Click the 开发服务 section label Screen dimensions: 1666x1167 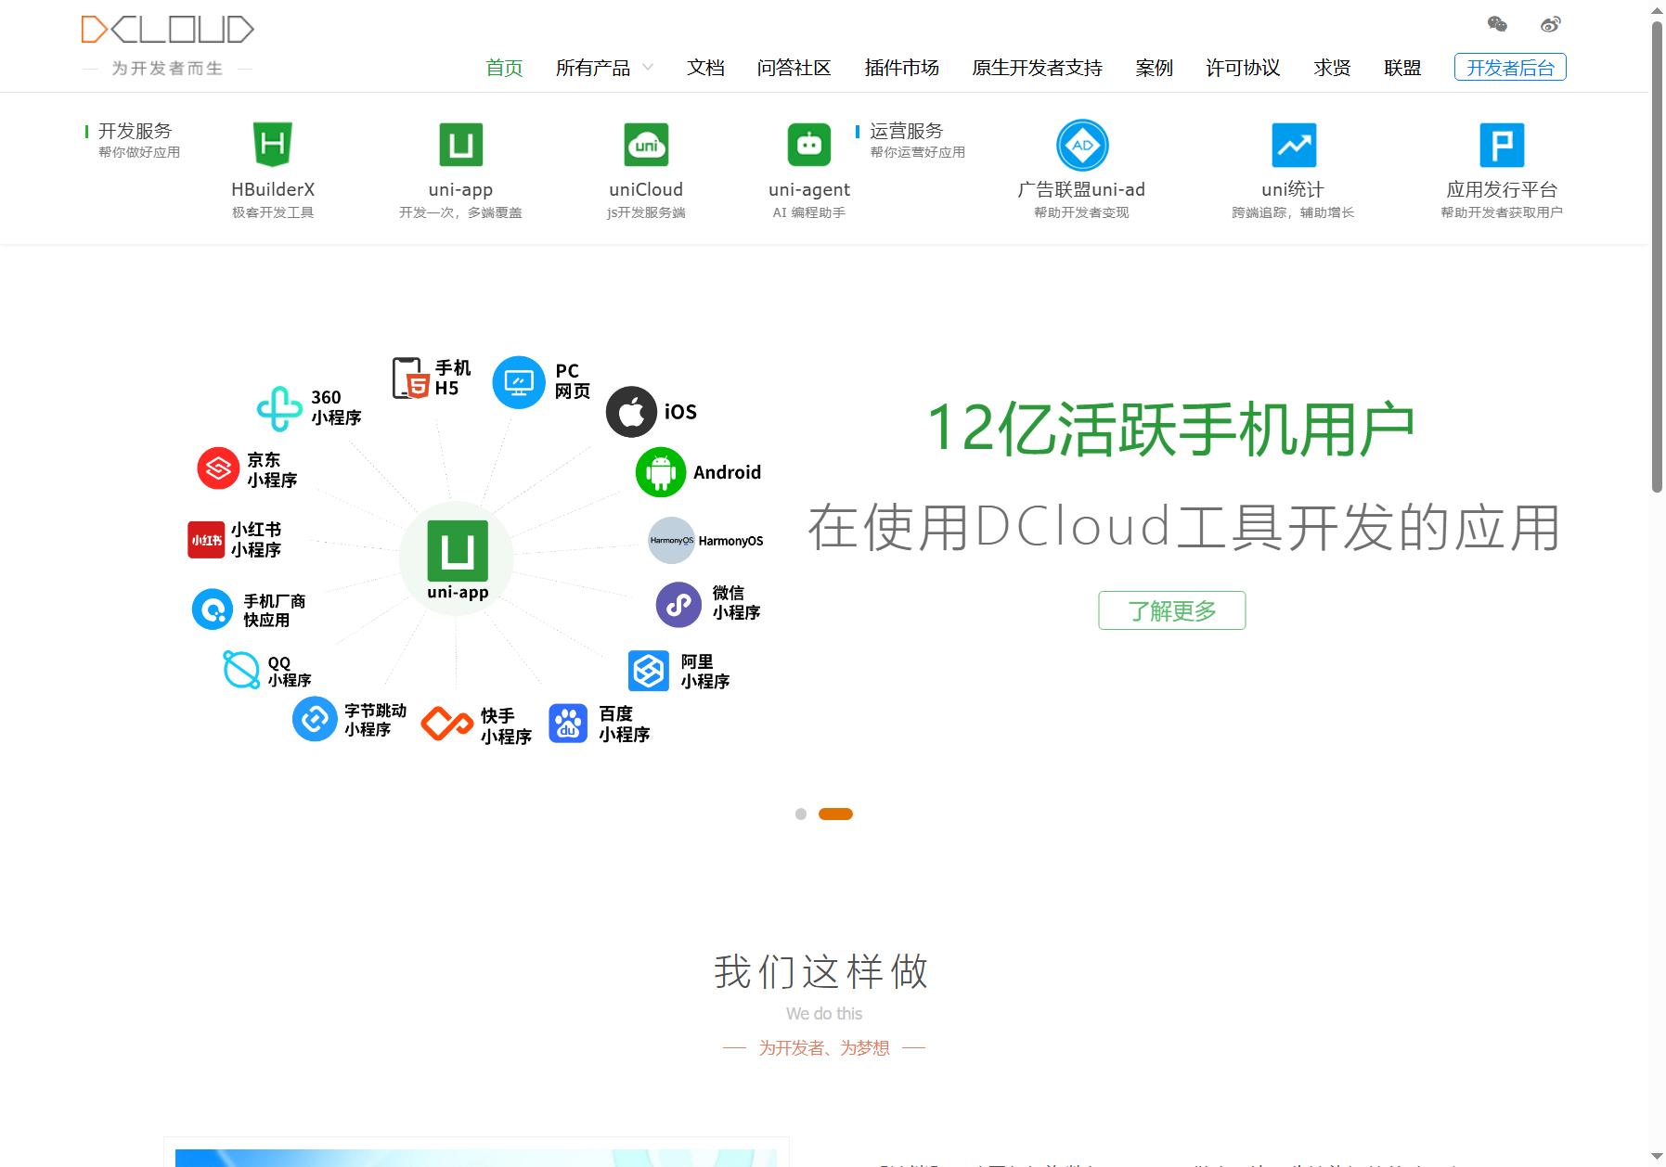point(136,131)
